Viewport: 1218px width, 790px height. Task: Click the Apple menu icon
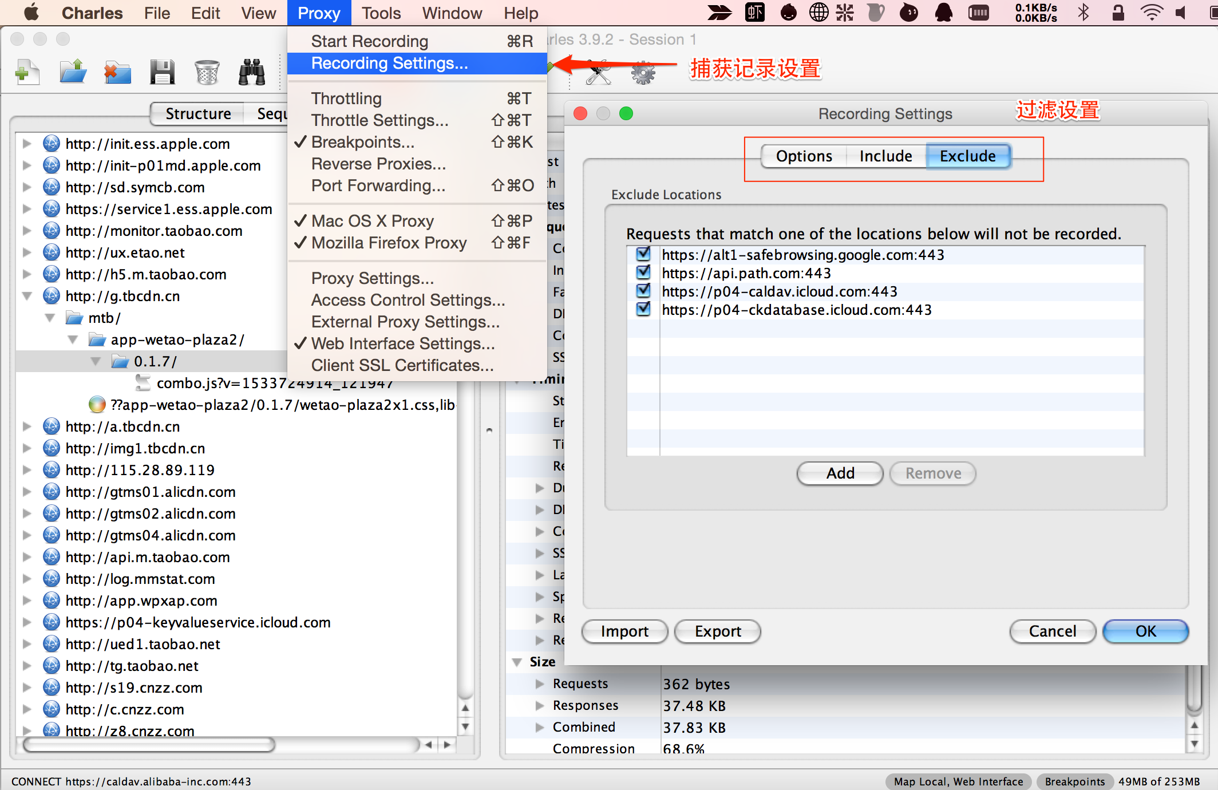pyautogui.click(x=31, y=12)
